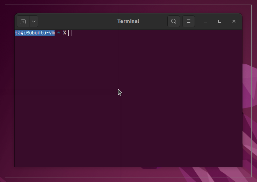Image resolution: width=257 pixels, height=182 pixels.
Task: Open the hamburger main menu
Action: pos(189,21)
